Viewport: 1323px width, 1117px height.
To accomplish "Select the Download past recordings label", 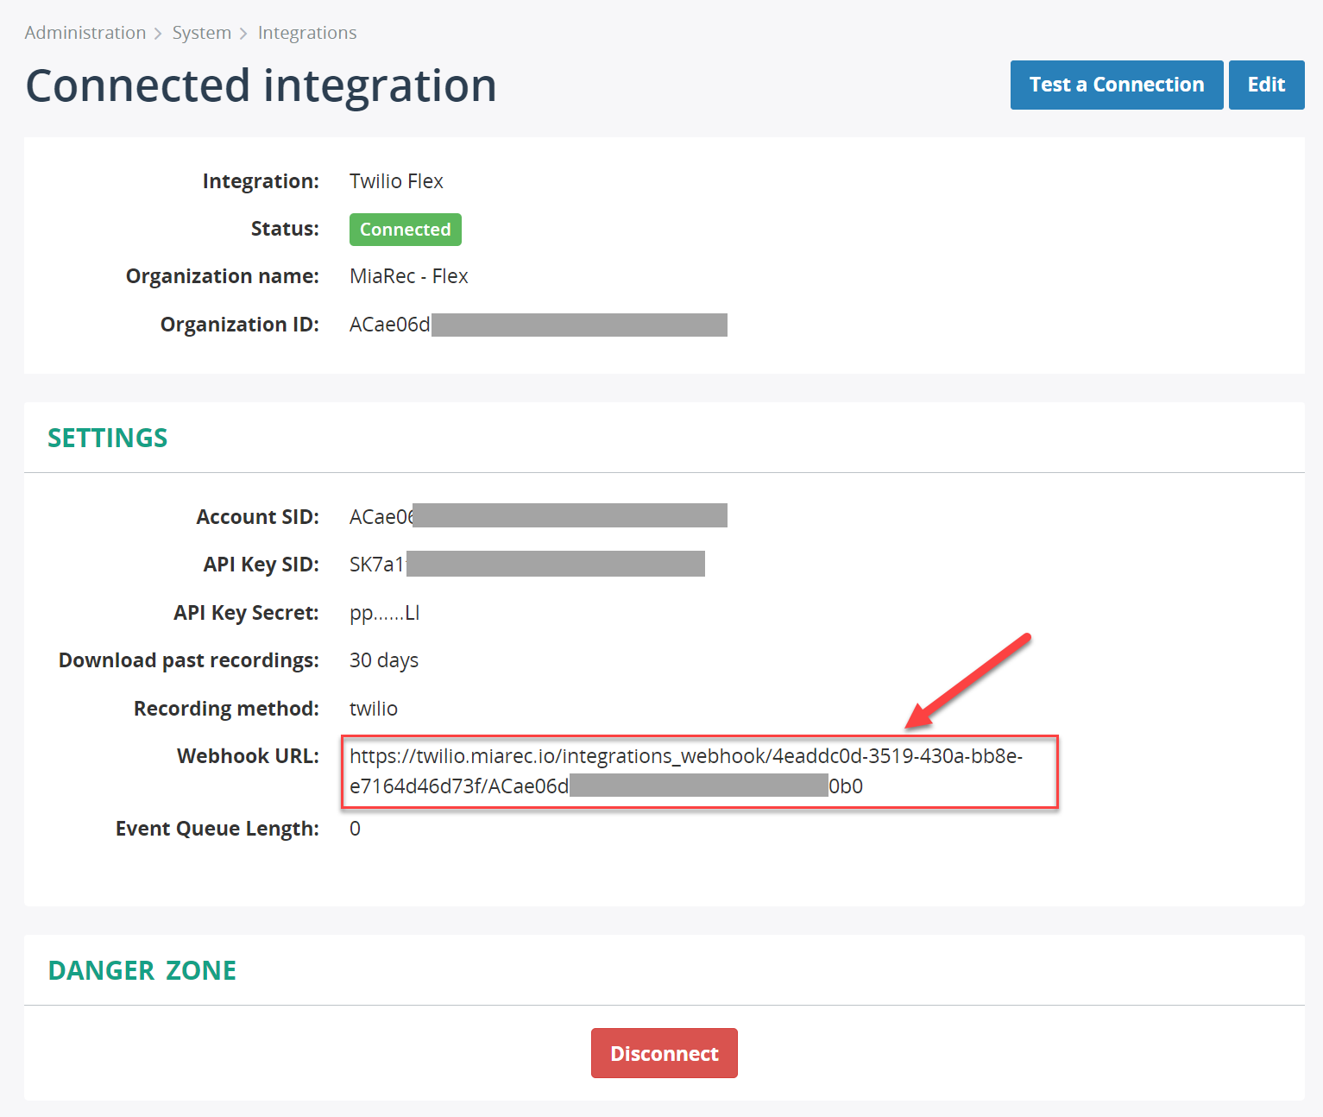I will 189,660.
